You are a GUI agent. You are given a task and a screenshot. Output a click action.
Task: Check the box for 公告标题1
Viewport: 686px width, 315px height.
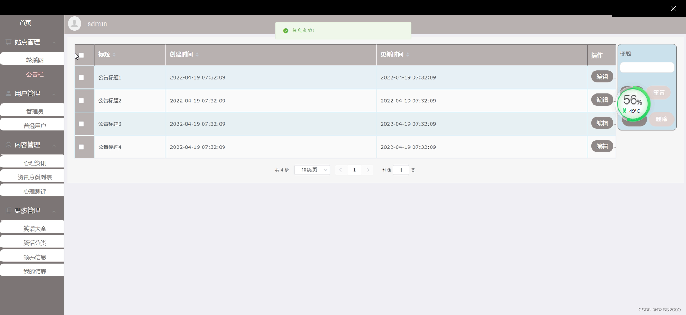(81, 77)
